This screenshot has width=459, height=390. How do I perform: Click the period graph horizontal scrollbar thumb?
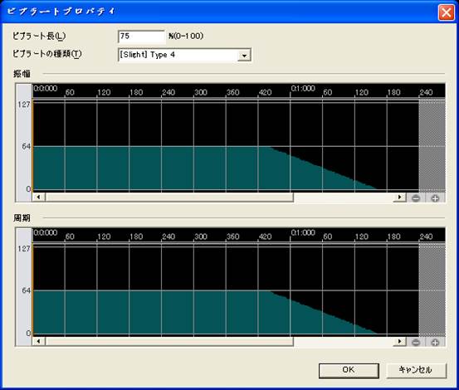[169, 341]
